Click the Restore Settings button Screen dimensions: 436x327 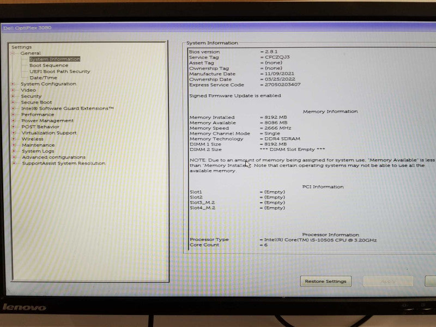(325, 281)
